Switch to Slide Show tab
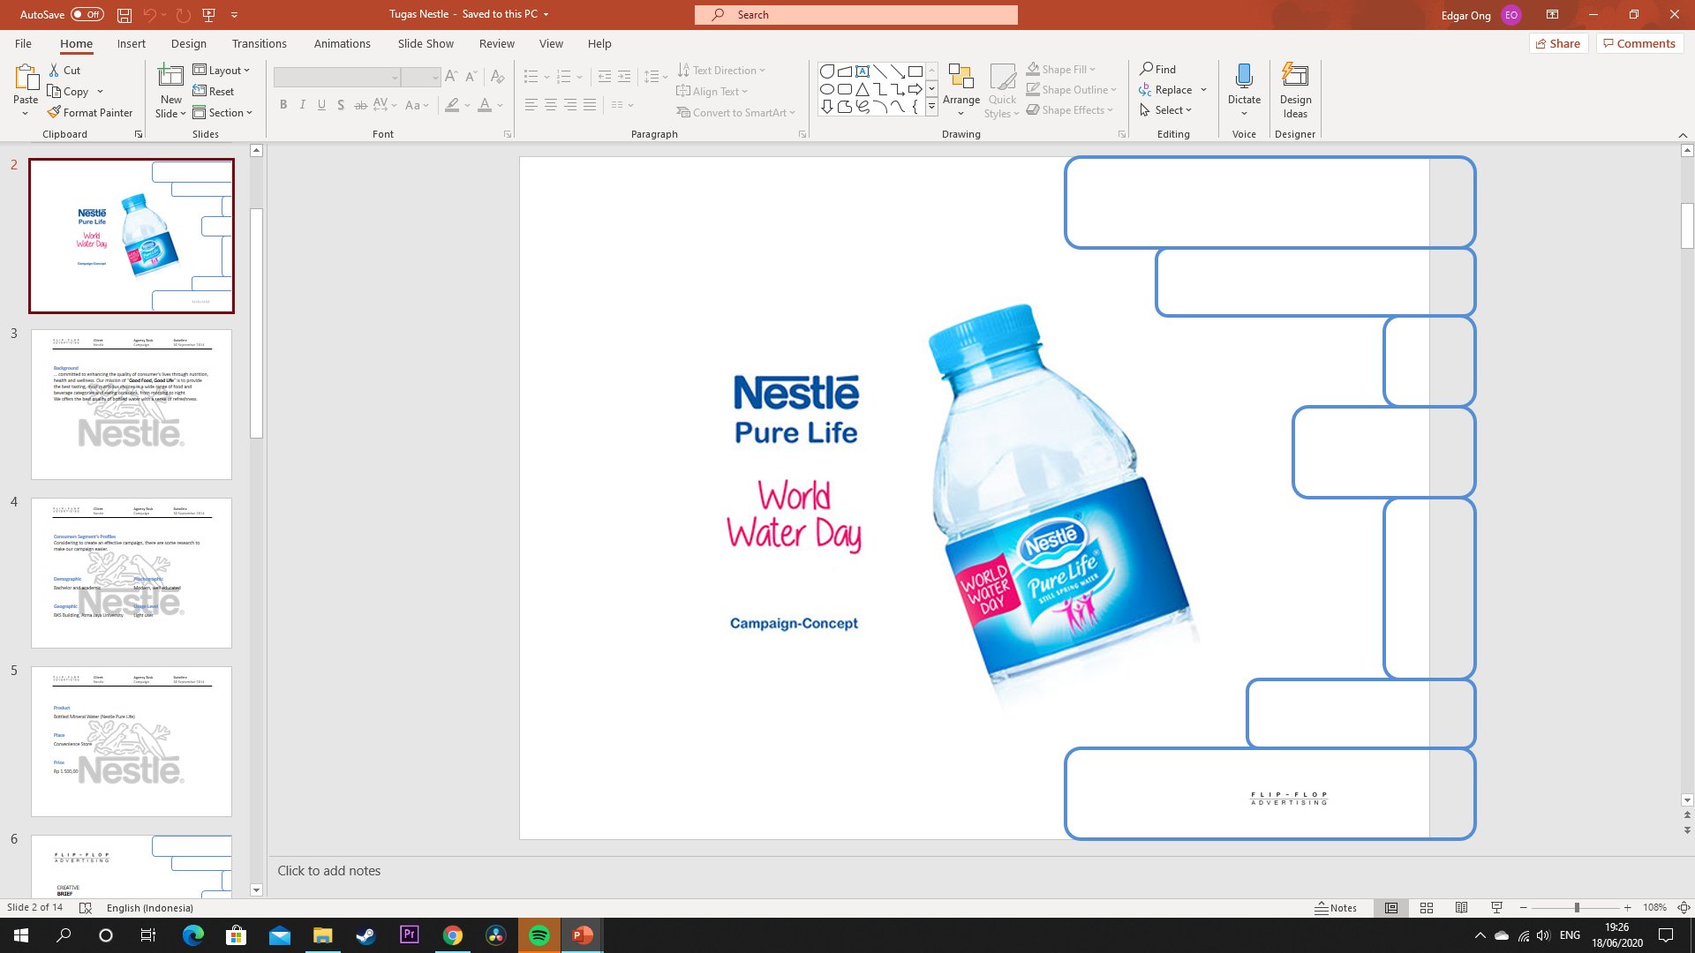1695x953 pixels. [x=426, y=43]
